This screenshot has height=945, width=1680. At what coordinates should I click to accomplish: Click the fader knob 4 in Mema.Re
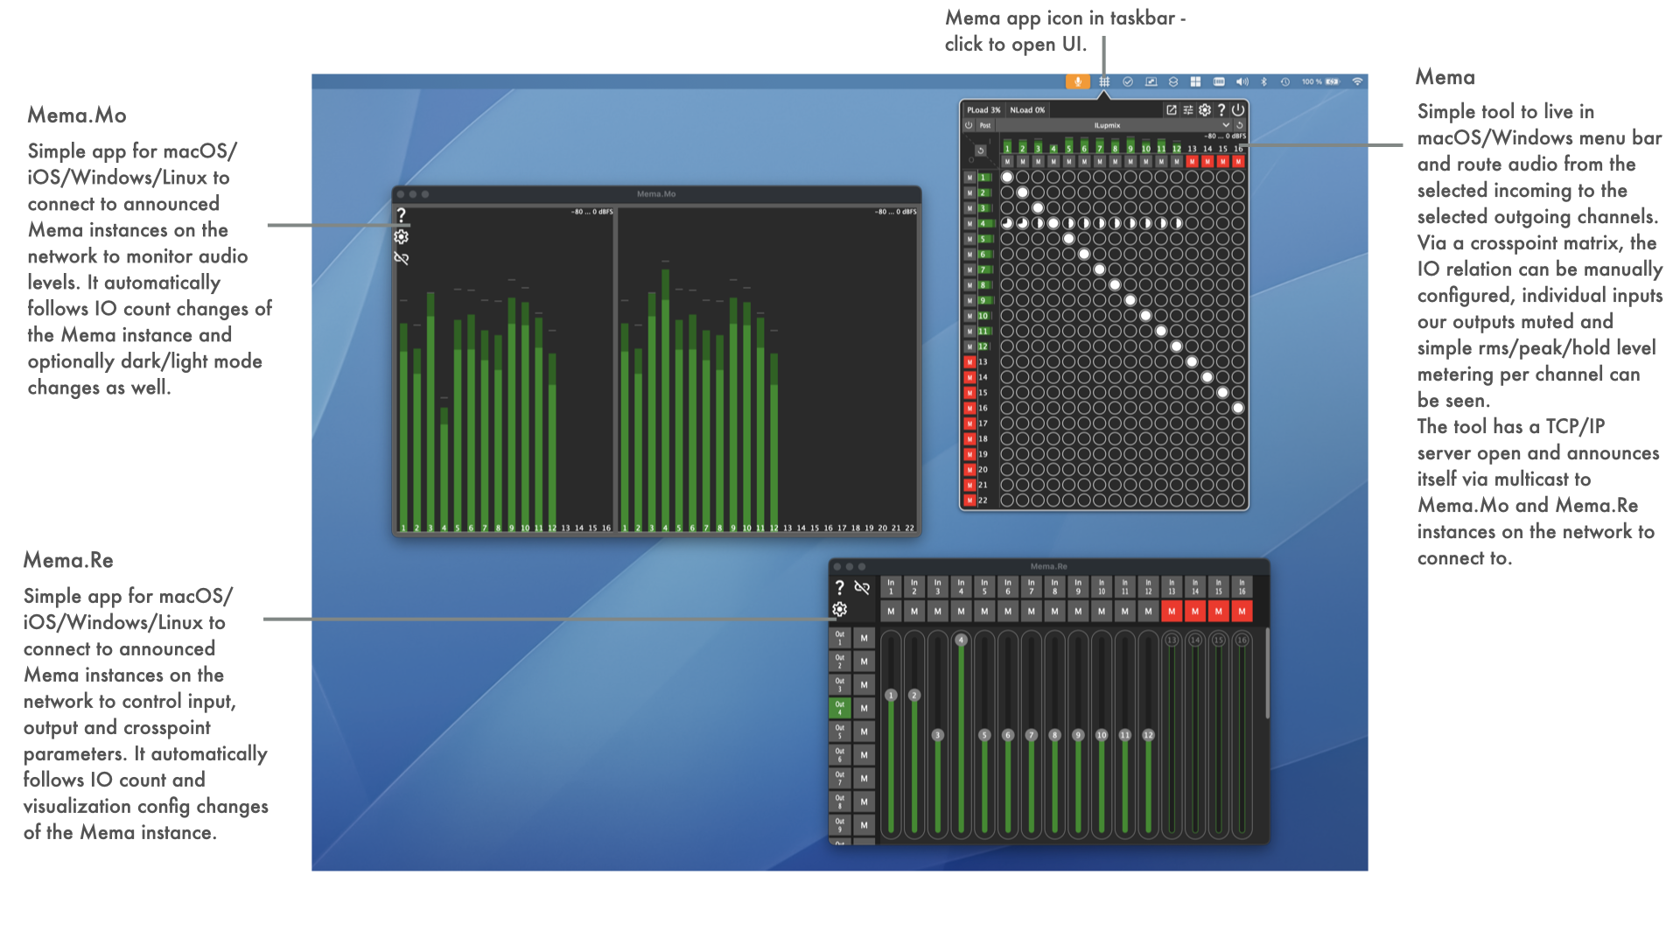click(961, 640)
